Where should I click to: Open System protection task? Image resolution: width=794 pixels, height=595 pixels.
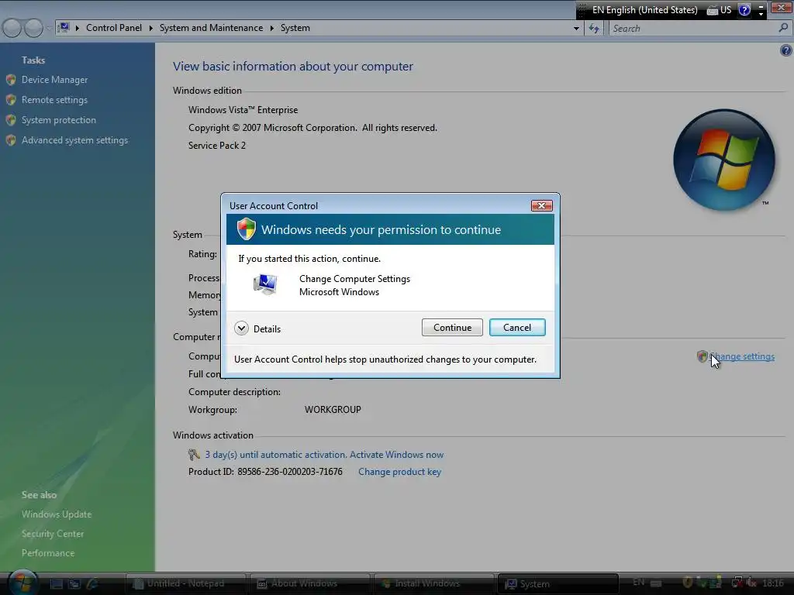tap(59, 120)
